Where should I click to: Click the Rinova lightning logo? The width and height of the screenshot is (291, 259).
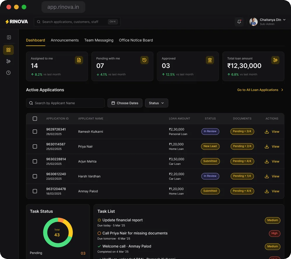point(17,22)
